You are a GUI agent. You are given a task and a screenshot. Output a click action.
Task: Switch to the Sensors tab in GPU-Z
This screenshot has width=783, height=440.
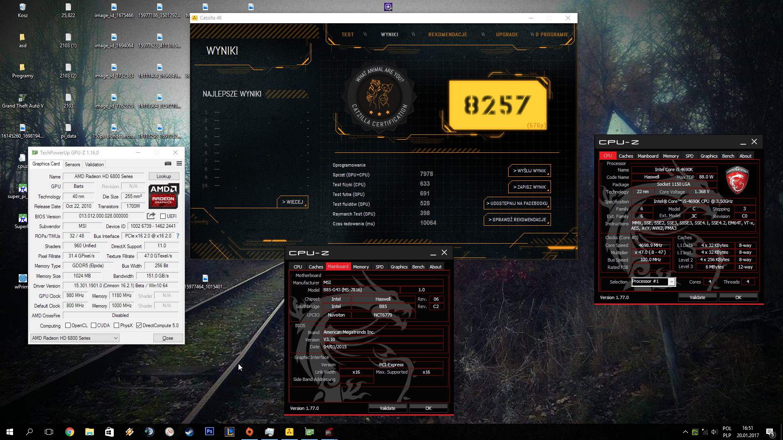point(73,165)
